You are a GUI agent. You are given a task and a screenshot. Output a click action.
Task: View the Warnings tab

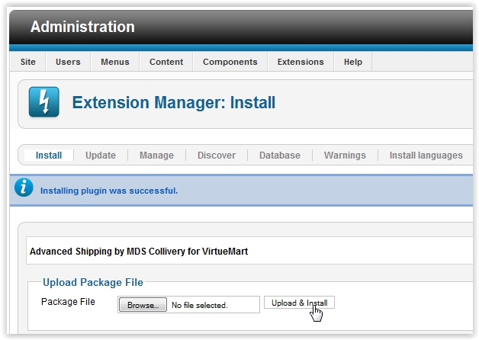pos(345,156)
